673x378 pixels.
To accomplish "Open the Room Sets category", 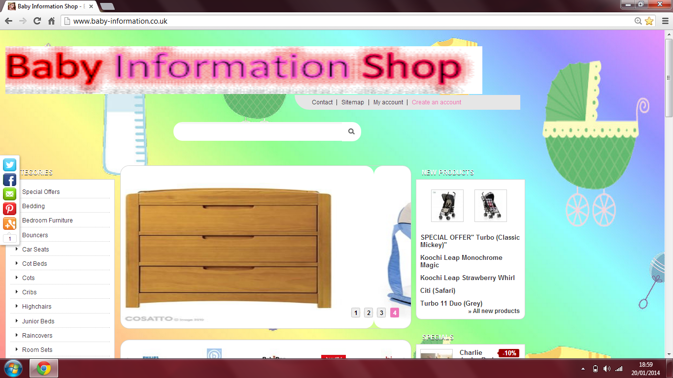I will pyautogui.click(x=37, y=350).
